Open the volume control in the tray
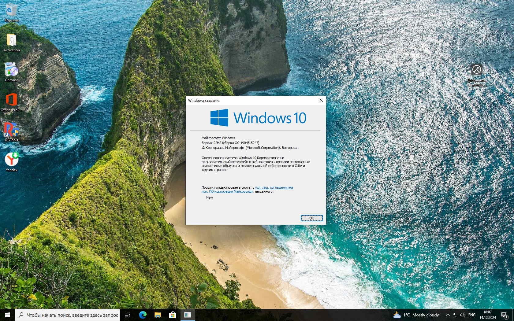Screen dimensions: 514x321 [463, 315]
